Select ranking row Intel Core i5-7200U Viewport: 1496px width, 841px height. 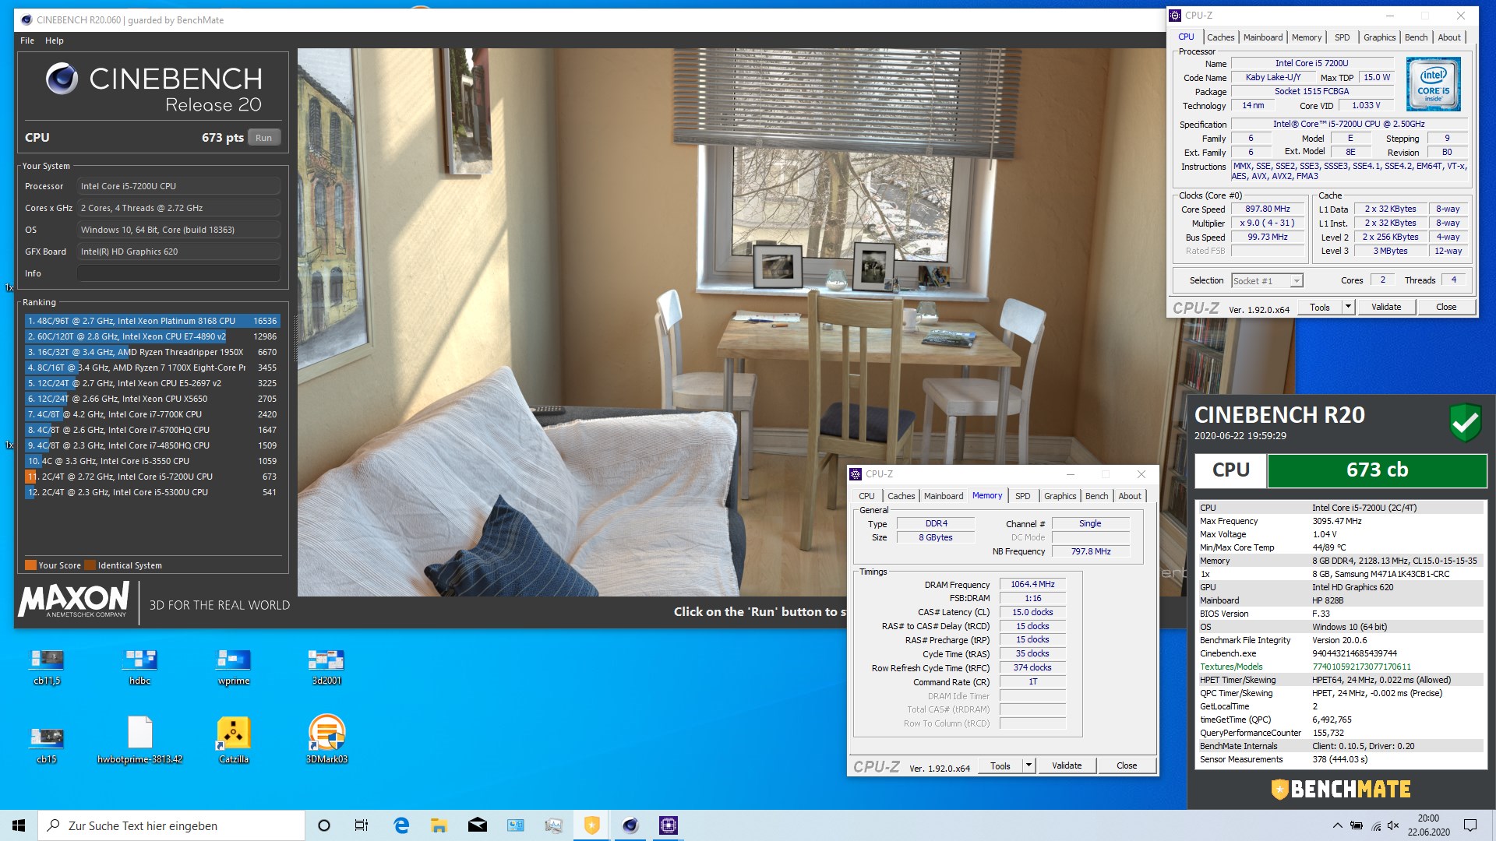click(x=152, y=477)
